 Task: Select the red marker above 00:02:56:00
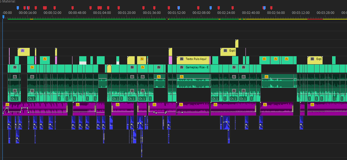click(x=271, y=8)
